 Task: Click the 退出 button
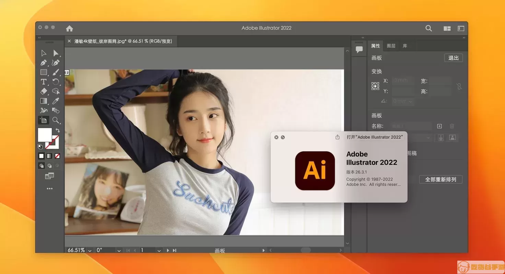454,58
